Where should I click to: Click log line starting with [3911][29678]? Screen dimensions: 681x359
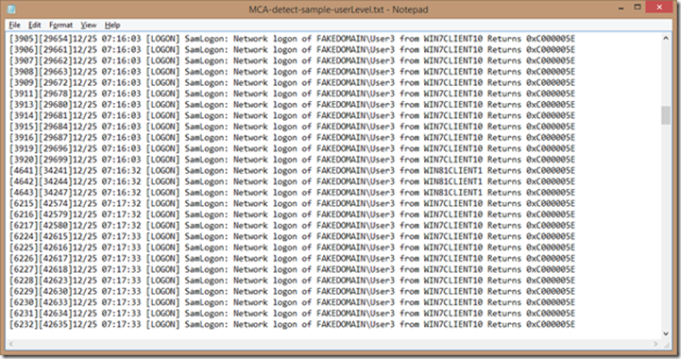point(292,94)
